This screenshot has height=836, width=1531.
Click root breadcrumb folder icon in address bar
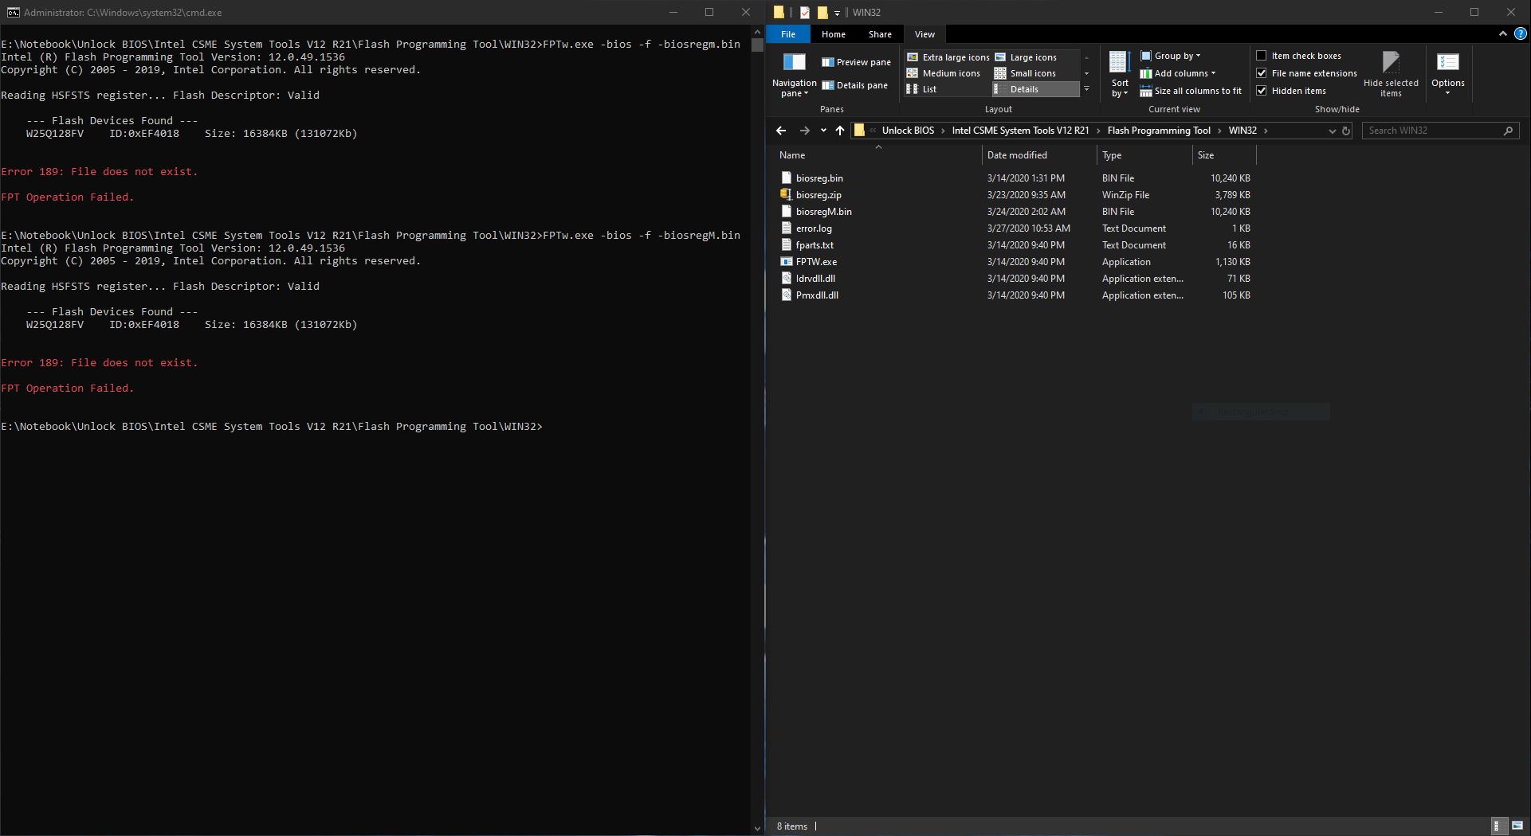(x=859, y=131)
